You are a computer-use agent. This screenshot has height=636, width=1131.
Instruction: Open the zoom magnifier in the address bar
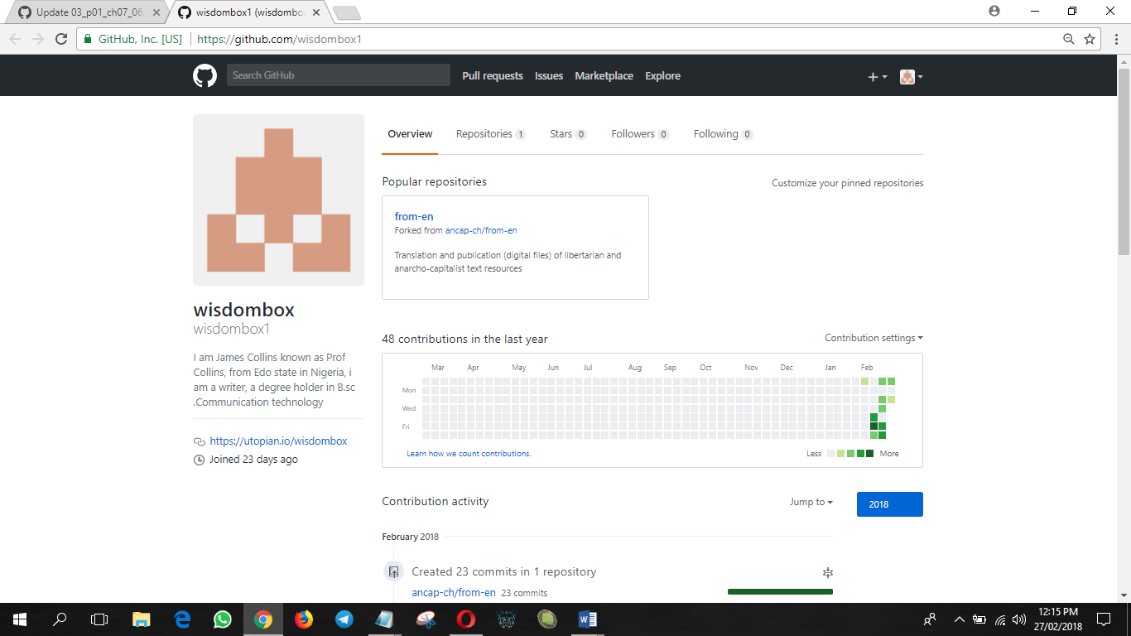pyautogui.click(x=1069, y=39)
